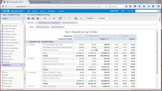Click the Jaspersoft header search field

pyautogui.click(x=147, y=11)
